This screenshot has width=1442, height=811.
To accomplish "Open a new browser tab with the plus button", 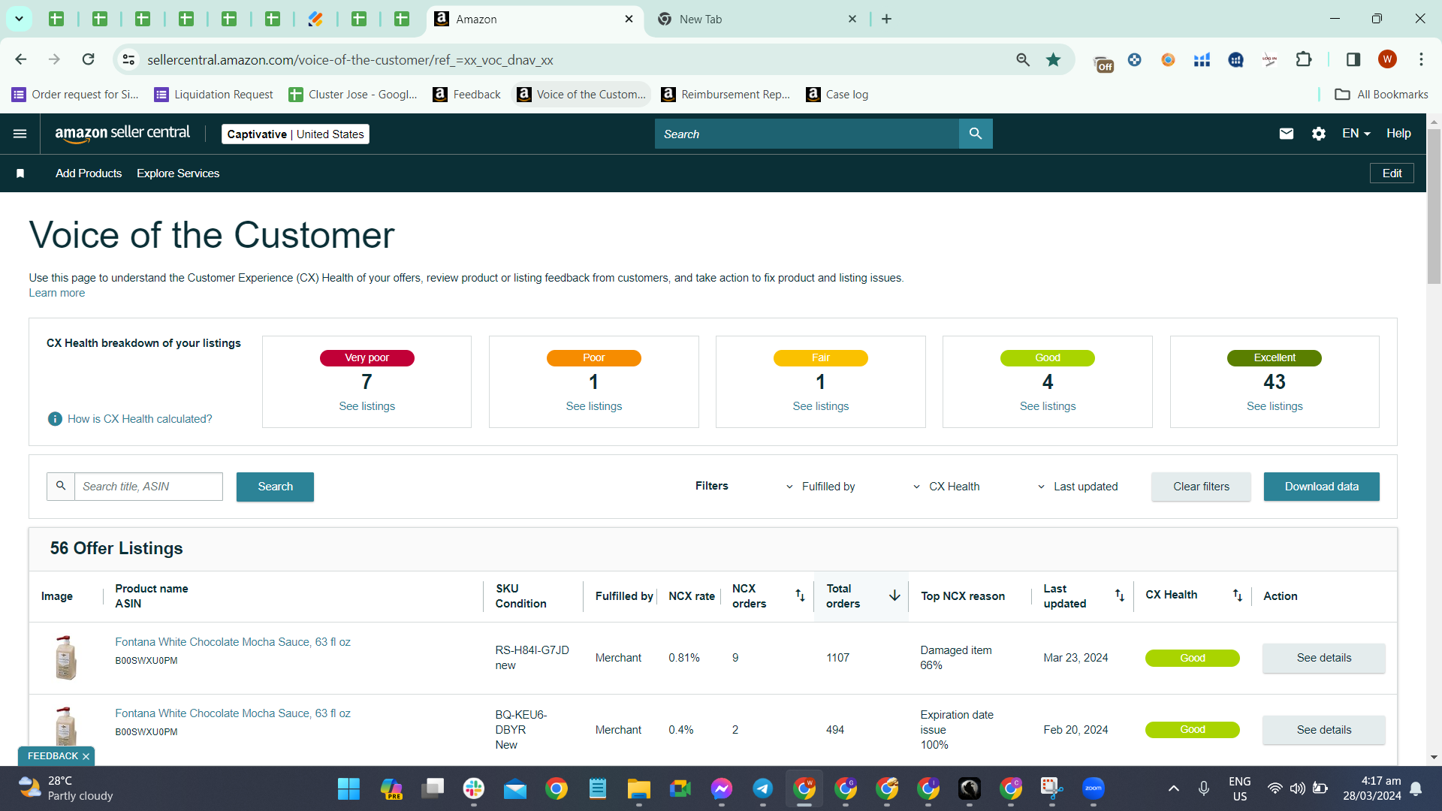I will tap(887, 19).
